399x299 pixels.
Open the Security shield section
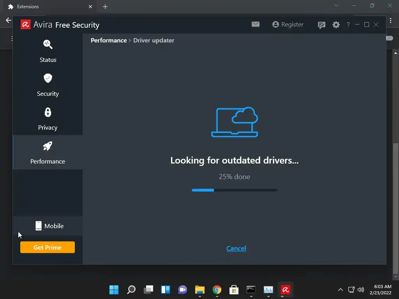pos(48,84)
